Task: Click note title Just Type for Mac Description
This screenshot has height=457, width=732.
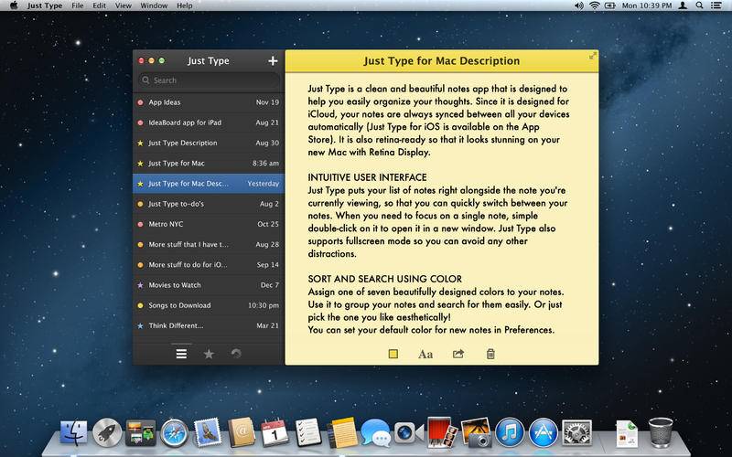Action: pyautogui.click(x=442, y=60)
